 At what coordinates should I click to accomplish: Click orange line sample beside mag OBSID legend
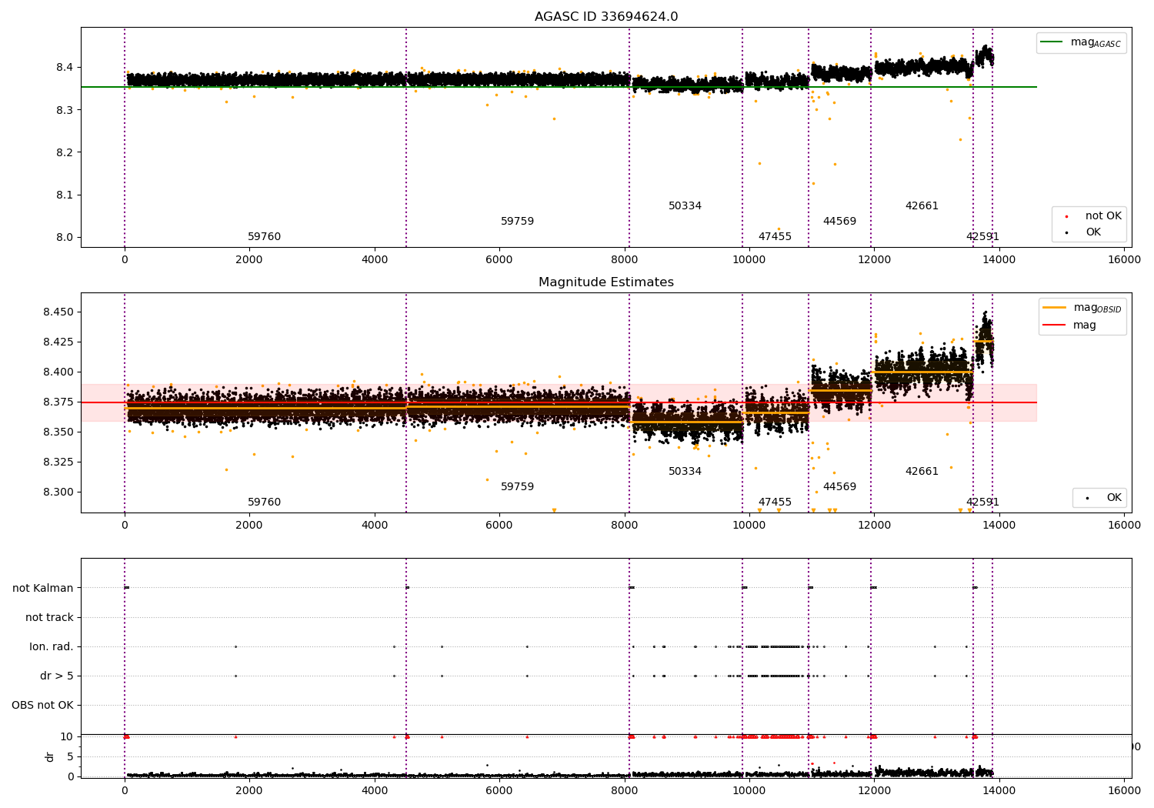point(1054,308)
